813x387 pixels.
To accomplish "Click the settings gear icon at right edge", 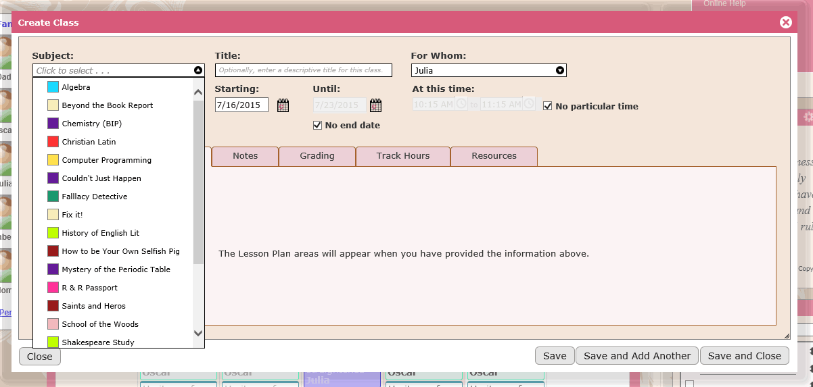I will click(x=808, y=117).
